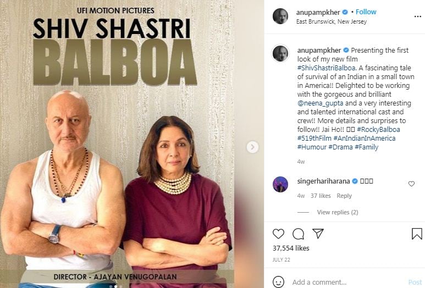
Task: Like the post with the heart icon
Action: 278,234
